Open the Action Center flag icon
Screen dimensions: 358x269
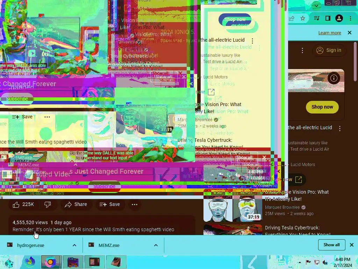[x=308, y=262]
